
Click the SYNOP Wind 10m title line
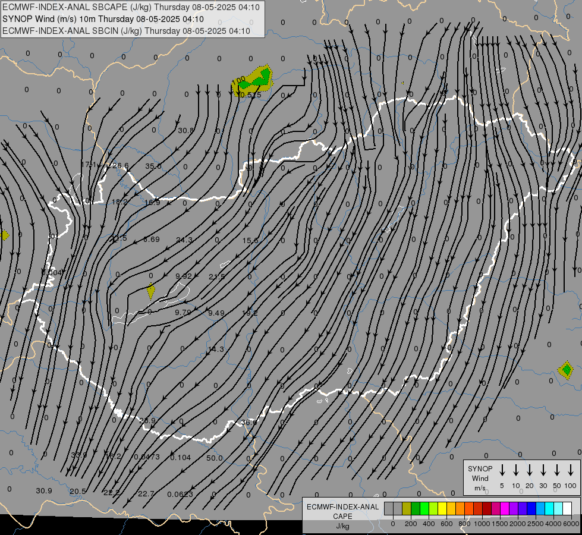coord(103,19)
